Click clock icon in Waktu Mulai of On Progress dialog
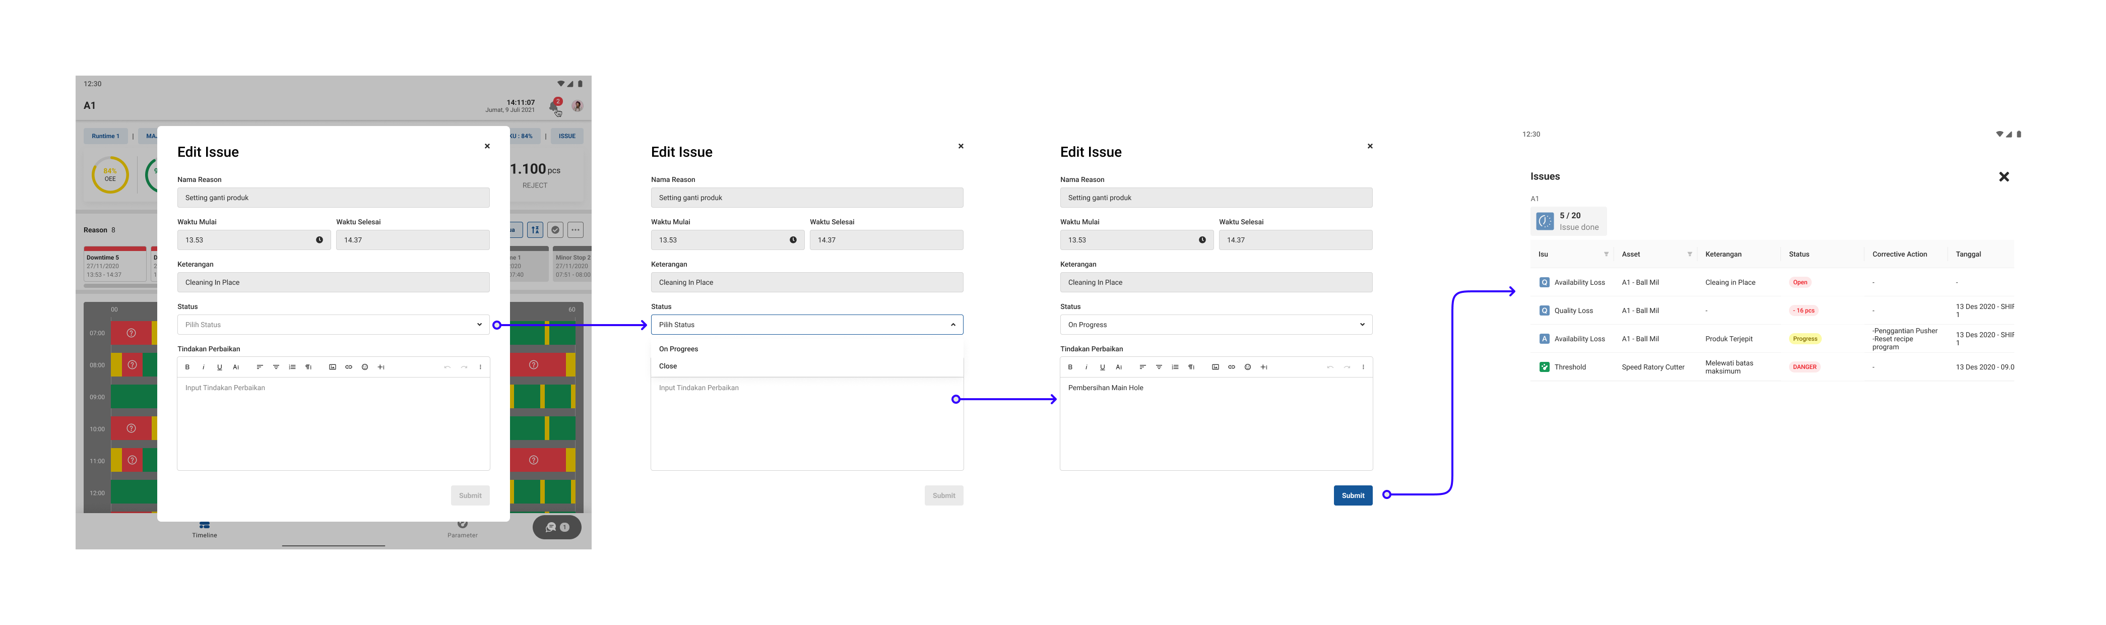 [x=1202, y=240]
